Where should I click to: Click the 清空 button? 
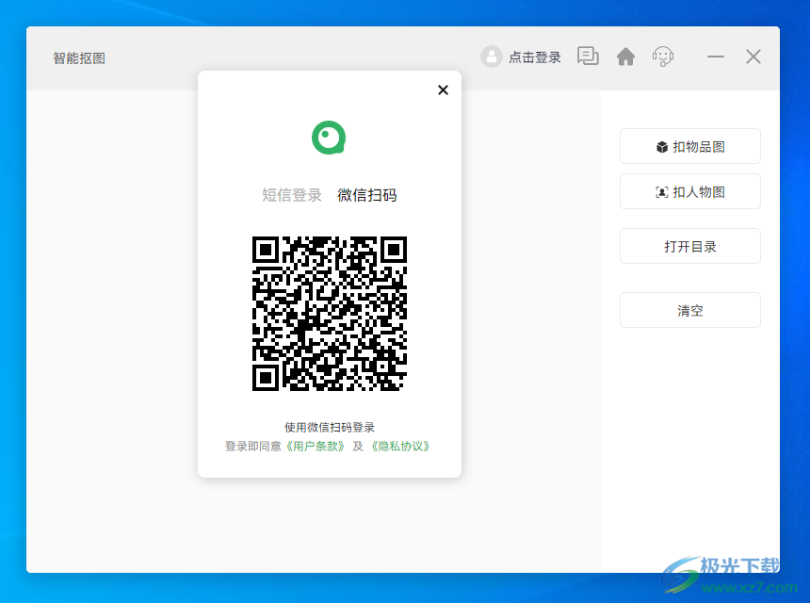click(690, 311)
